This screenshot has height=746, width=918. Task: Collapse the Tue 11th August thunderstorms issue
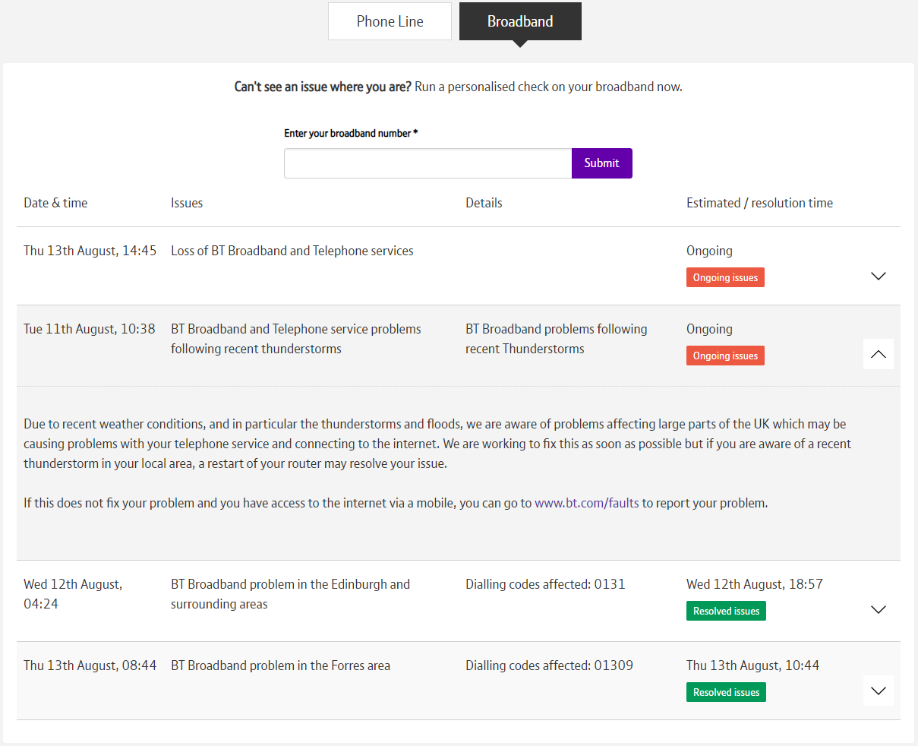tap(879, 354)
